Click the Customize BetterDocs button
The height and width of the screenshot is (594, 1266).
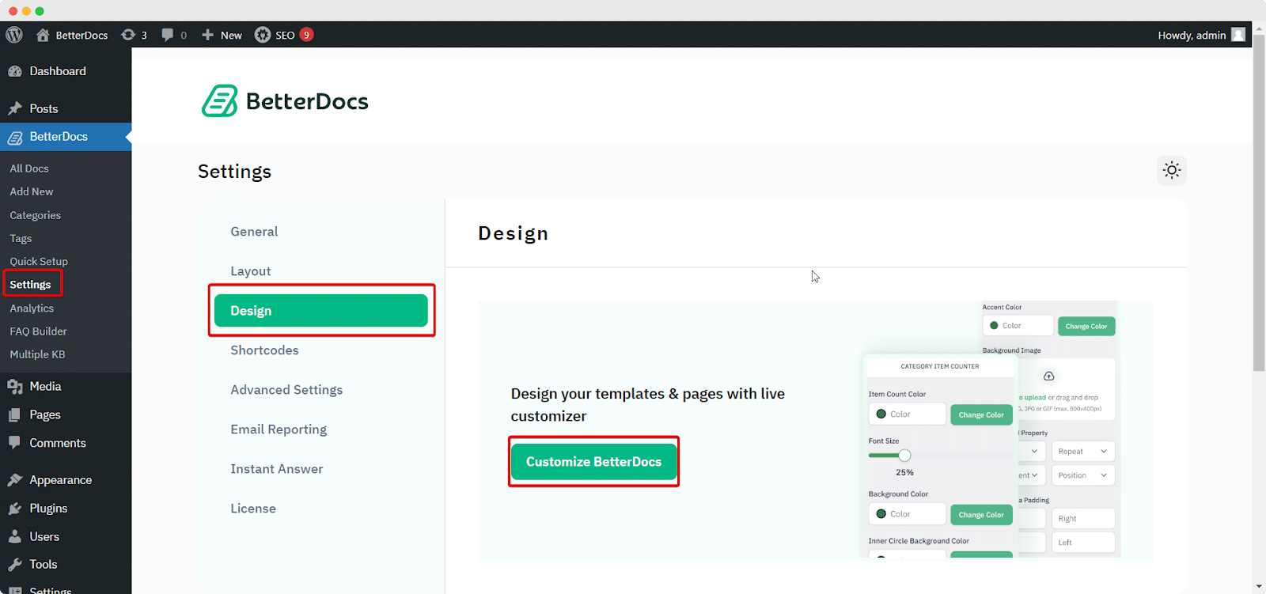[593, 462]
